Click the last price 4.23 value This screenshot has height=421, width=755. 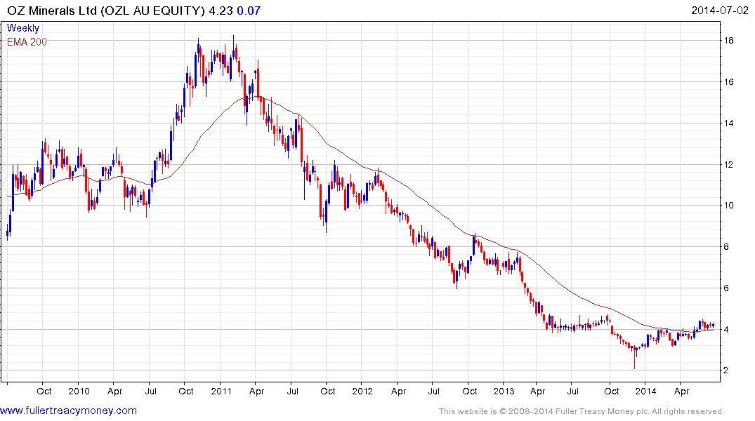[x=221, y=11]
